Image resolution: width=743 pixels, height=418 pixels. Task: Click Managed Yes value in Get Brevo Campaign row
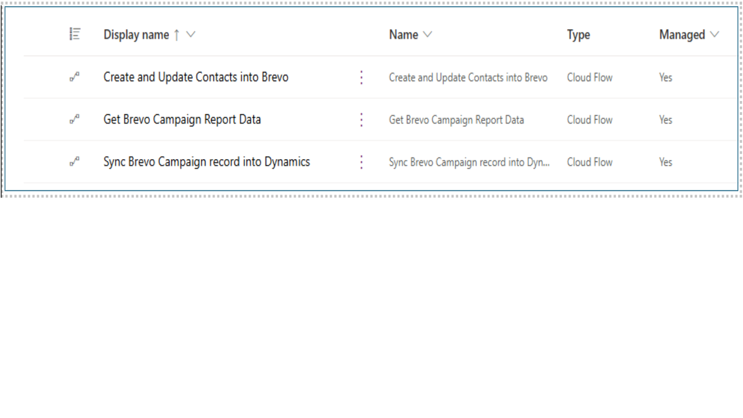coord(666,120)
